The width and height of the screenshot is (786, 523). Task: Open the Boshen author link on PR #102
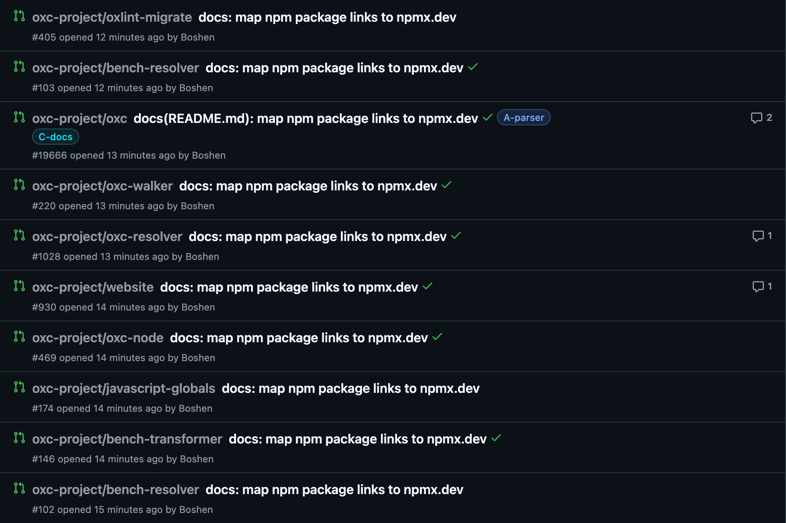(x=196, y=510)
